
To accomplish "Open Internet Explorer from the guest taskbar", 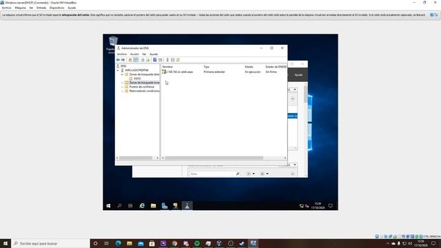I will tap(142, 206).
